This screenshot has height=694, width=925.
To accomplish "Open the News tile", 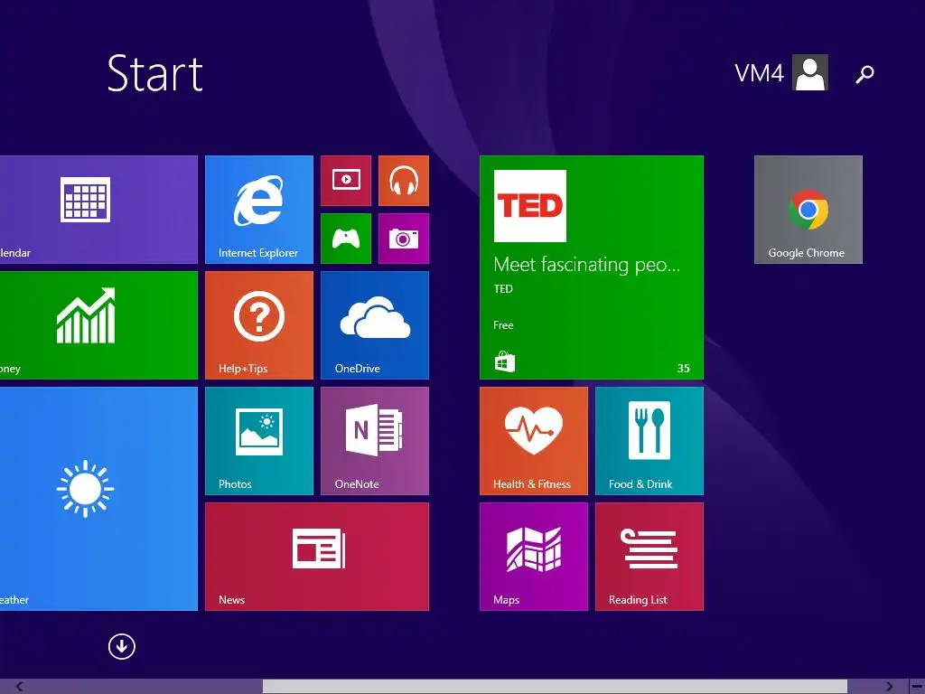I will coord(317,557).
